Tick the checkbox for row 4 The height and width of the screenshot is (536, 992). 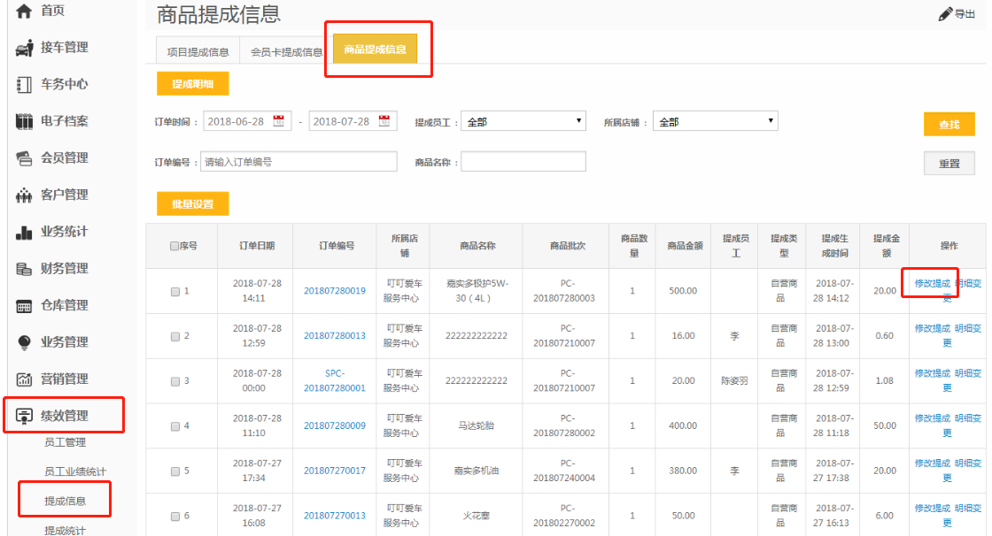point(174,426)
